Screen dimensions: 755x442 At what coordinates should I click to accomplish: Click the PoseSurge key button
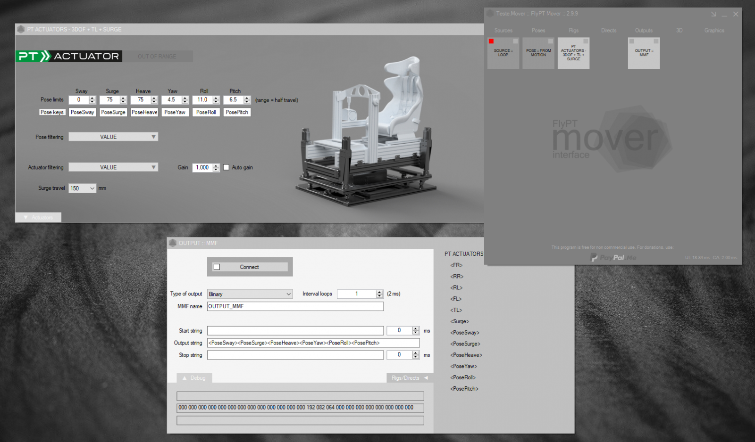click(x=113, y=112)
